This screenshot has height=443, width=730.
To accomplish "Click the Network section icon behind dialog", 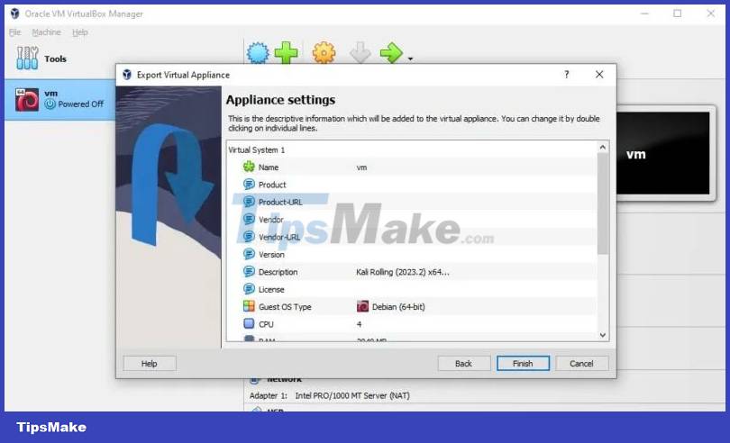I will (x=255, y=380).
